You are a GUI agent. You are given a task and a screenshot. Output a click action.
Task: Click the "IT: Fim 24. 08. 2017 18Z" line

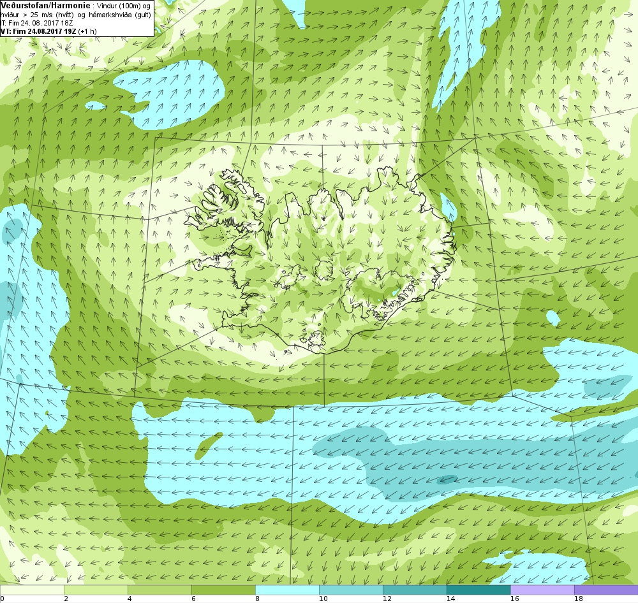[36, 23]
